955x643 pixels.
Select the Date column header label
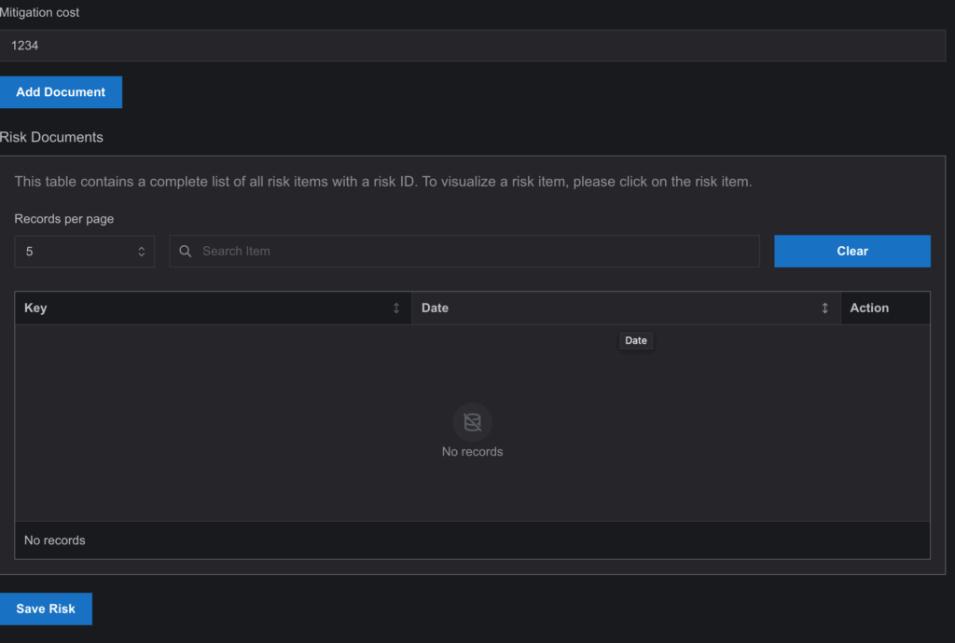point(435,308)
